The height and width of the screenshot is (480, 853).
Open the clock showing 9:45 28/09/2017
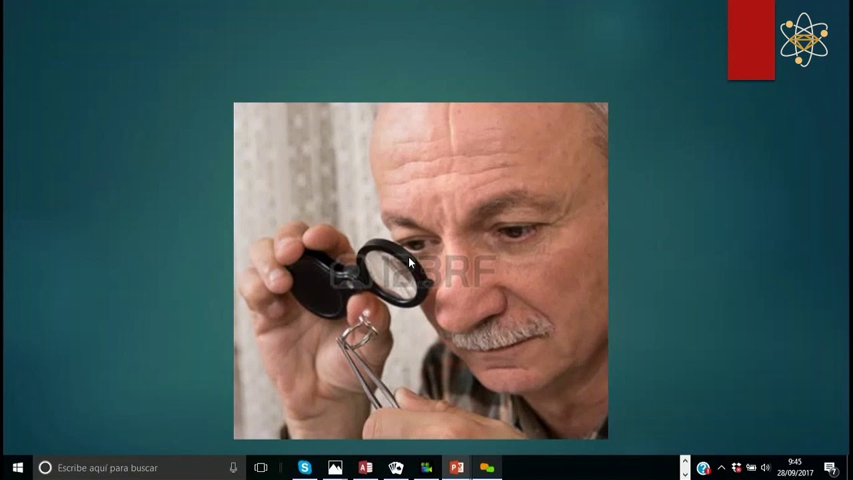795,467
